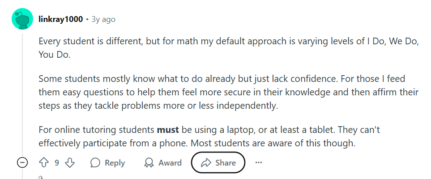Click the Share arrow icon
Screen dimensions: 431x179
[x=206, y=163]
